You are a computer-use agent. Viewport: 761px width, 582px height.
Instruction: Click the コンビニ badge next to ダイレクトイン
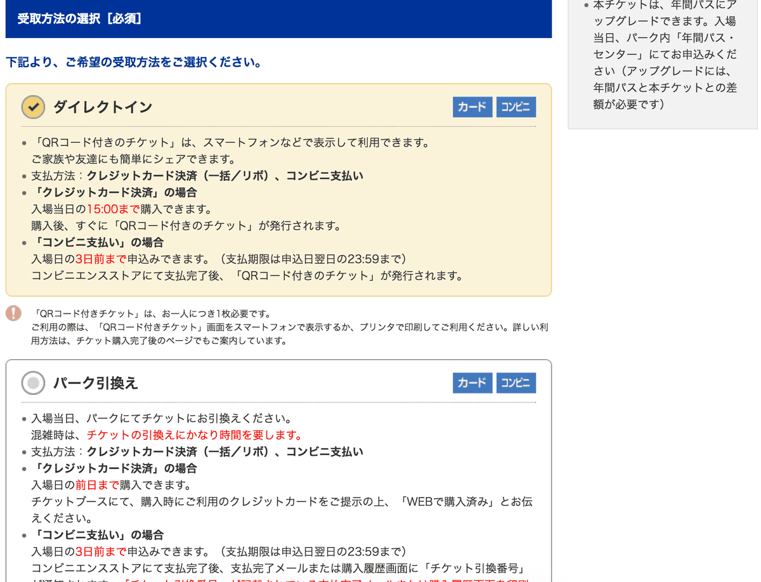point(516,107)
